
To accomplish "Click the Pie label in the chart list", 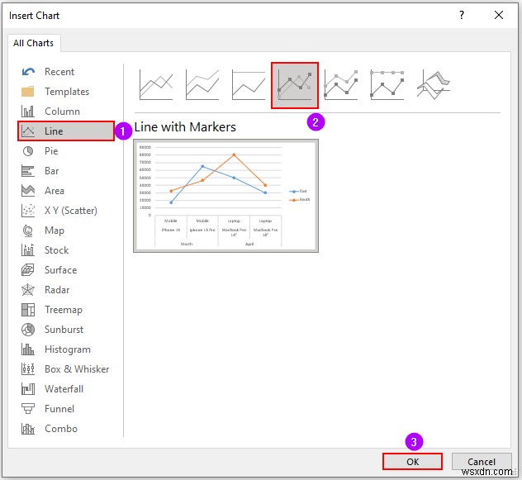I will click(x=51, y=151).
